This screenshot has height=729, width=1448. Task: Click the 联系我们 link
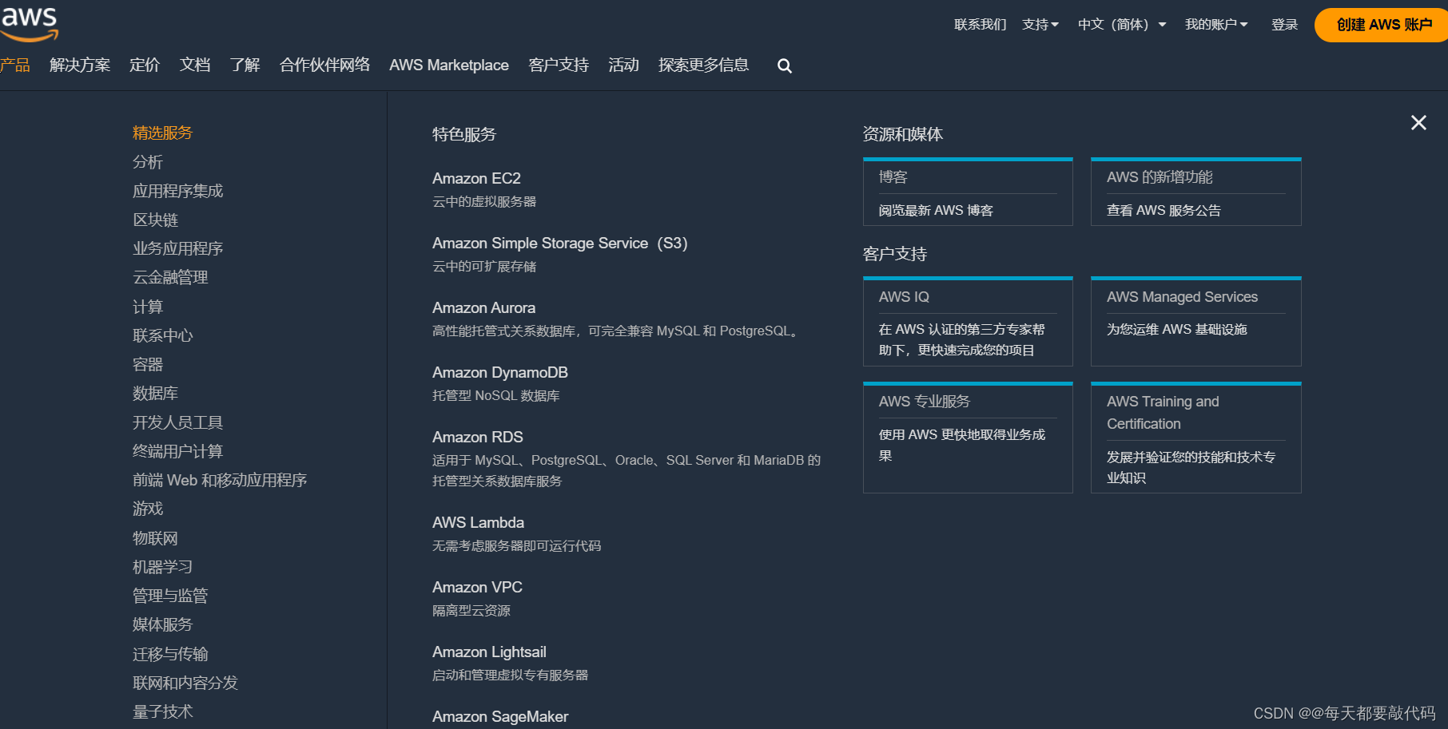point(981,25)
